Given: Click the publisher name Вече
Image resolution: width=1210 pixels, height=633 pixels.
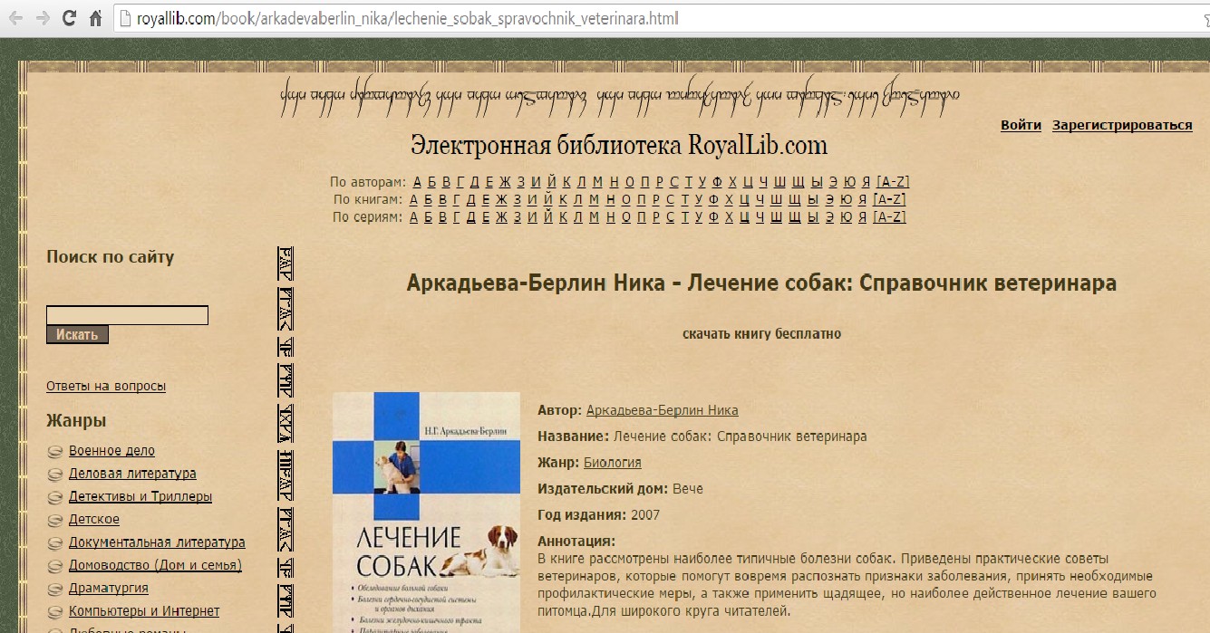Looking at the screenshot, I should point(688,489).
